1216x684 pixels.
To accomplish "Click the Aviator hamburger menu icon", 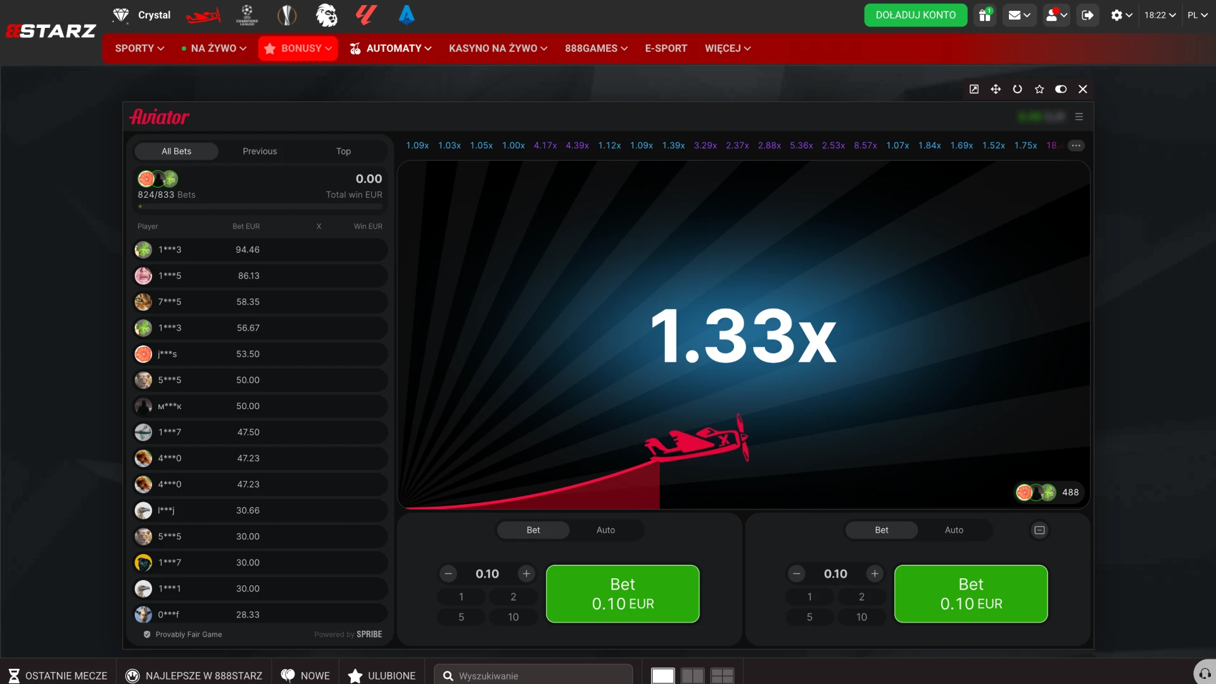I will (x=1079, y=117).
